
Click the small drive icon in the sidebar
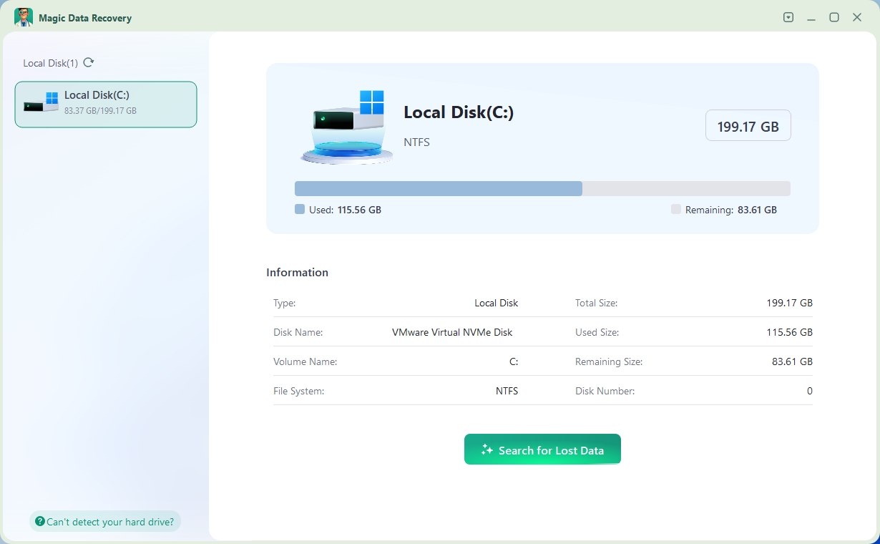click(41, 102)
